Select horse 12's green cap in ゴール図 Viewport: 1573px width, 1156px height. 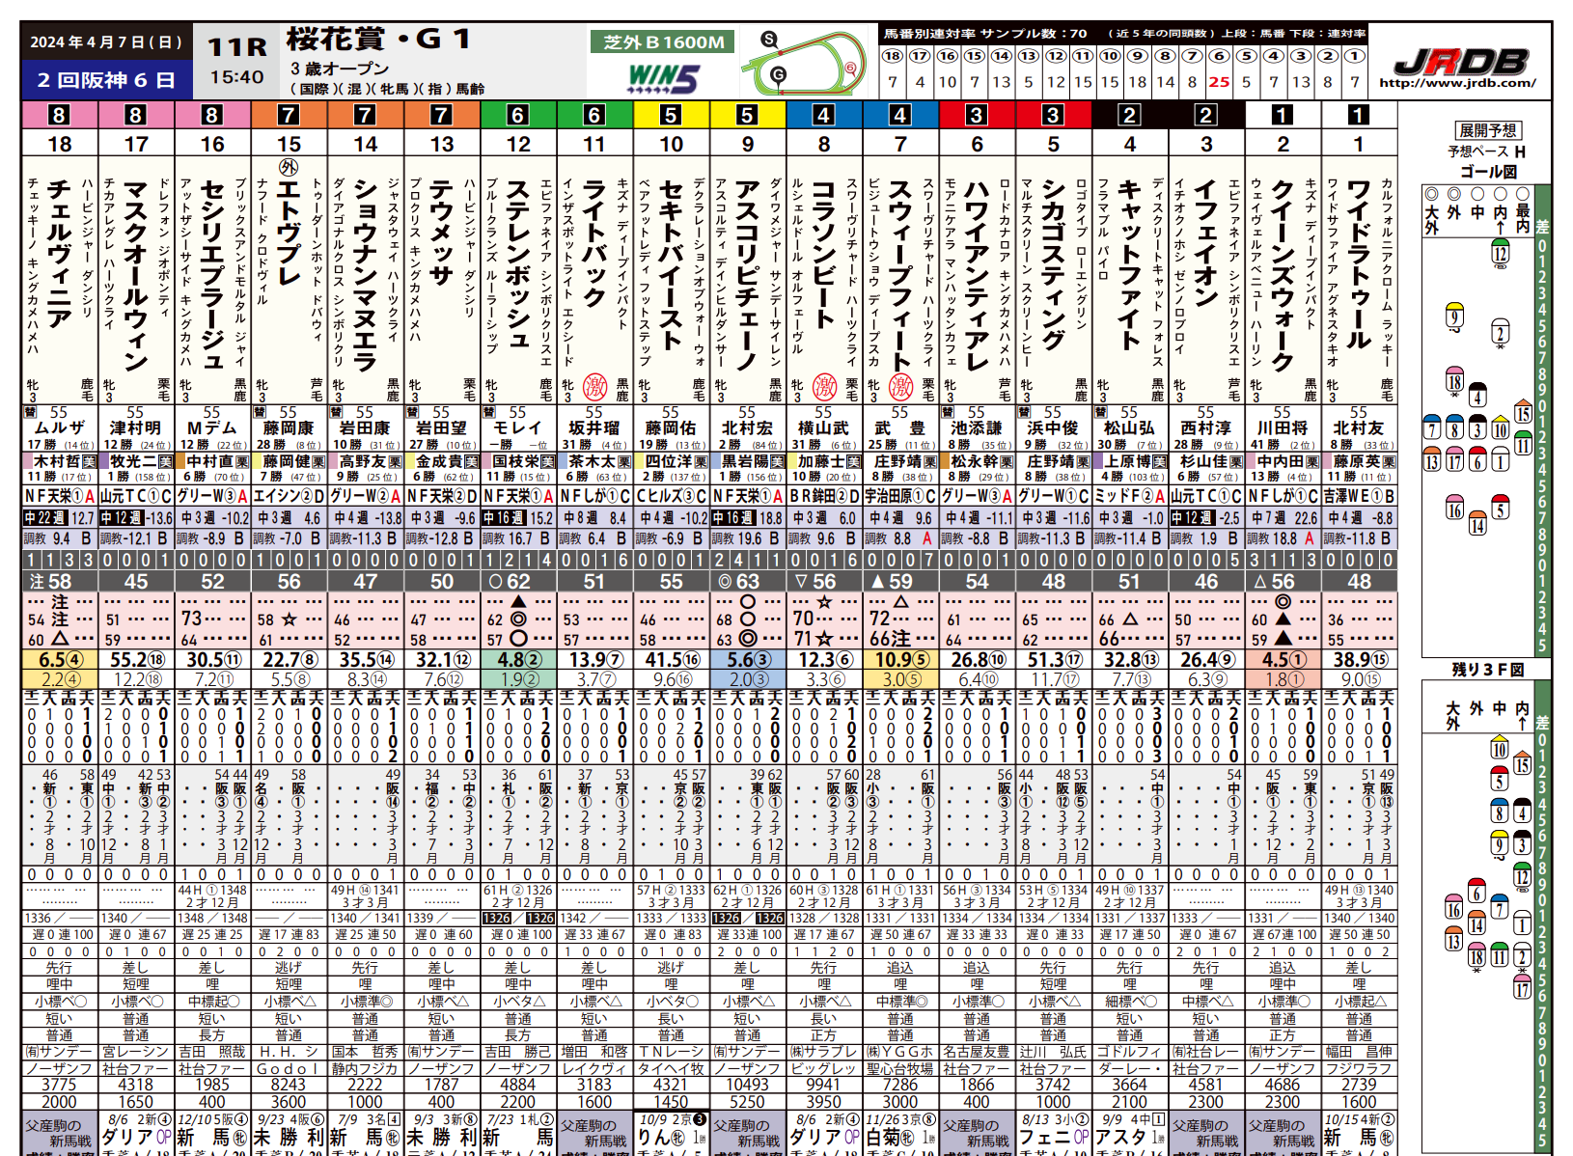tap(1499, 253)
